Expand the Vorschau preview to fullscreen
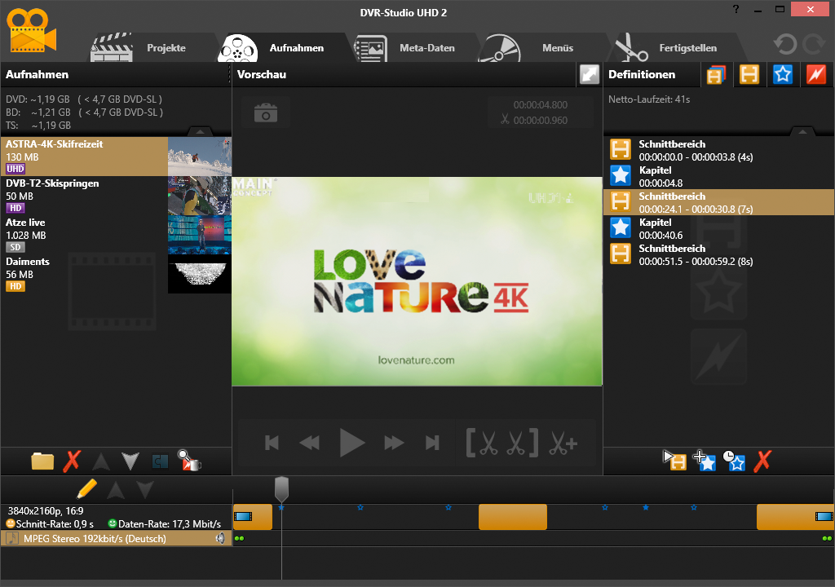Image resolution: width=835 pixels, height=587 pixels. tap(589, 74)
